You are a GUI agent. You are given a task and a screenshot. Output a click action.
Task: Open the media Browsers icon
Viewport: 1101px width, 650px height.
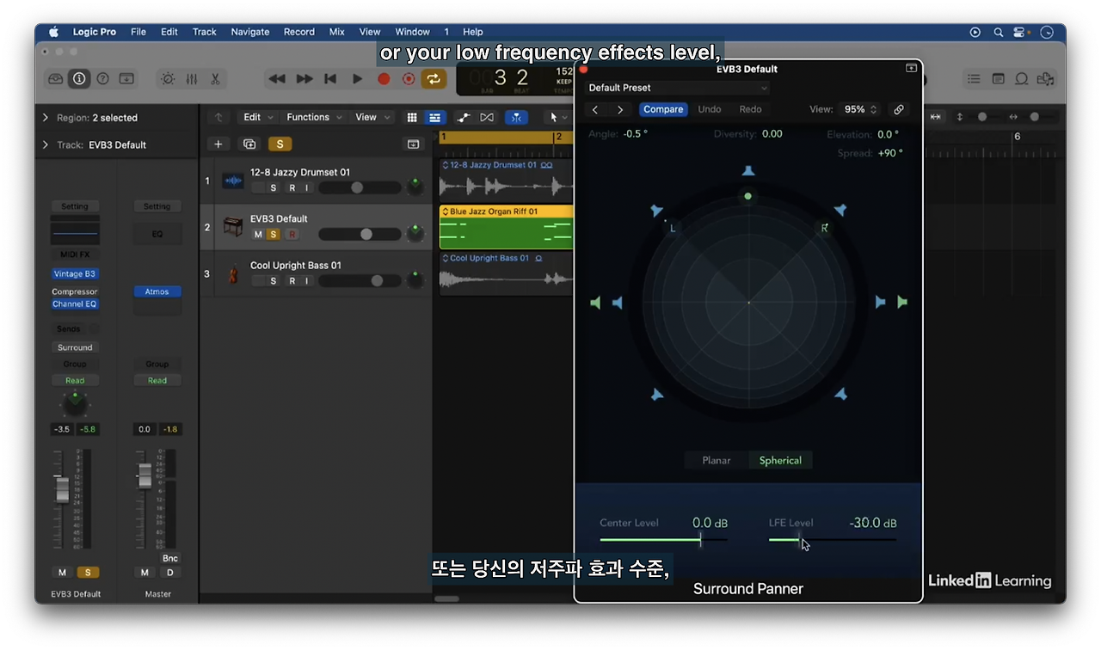(x=1045, y=78)
